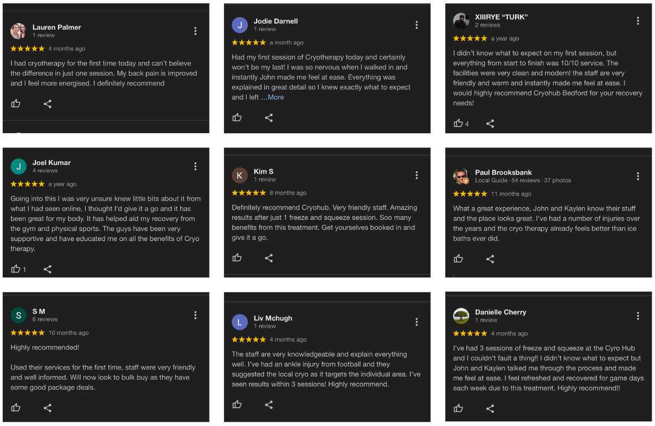Share XIIIRYE "TURK" review
This screenshot has width=655, height=426.
pyautogui.click(x=490, y=123)
